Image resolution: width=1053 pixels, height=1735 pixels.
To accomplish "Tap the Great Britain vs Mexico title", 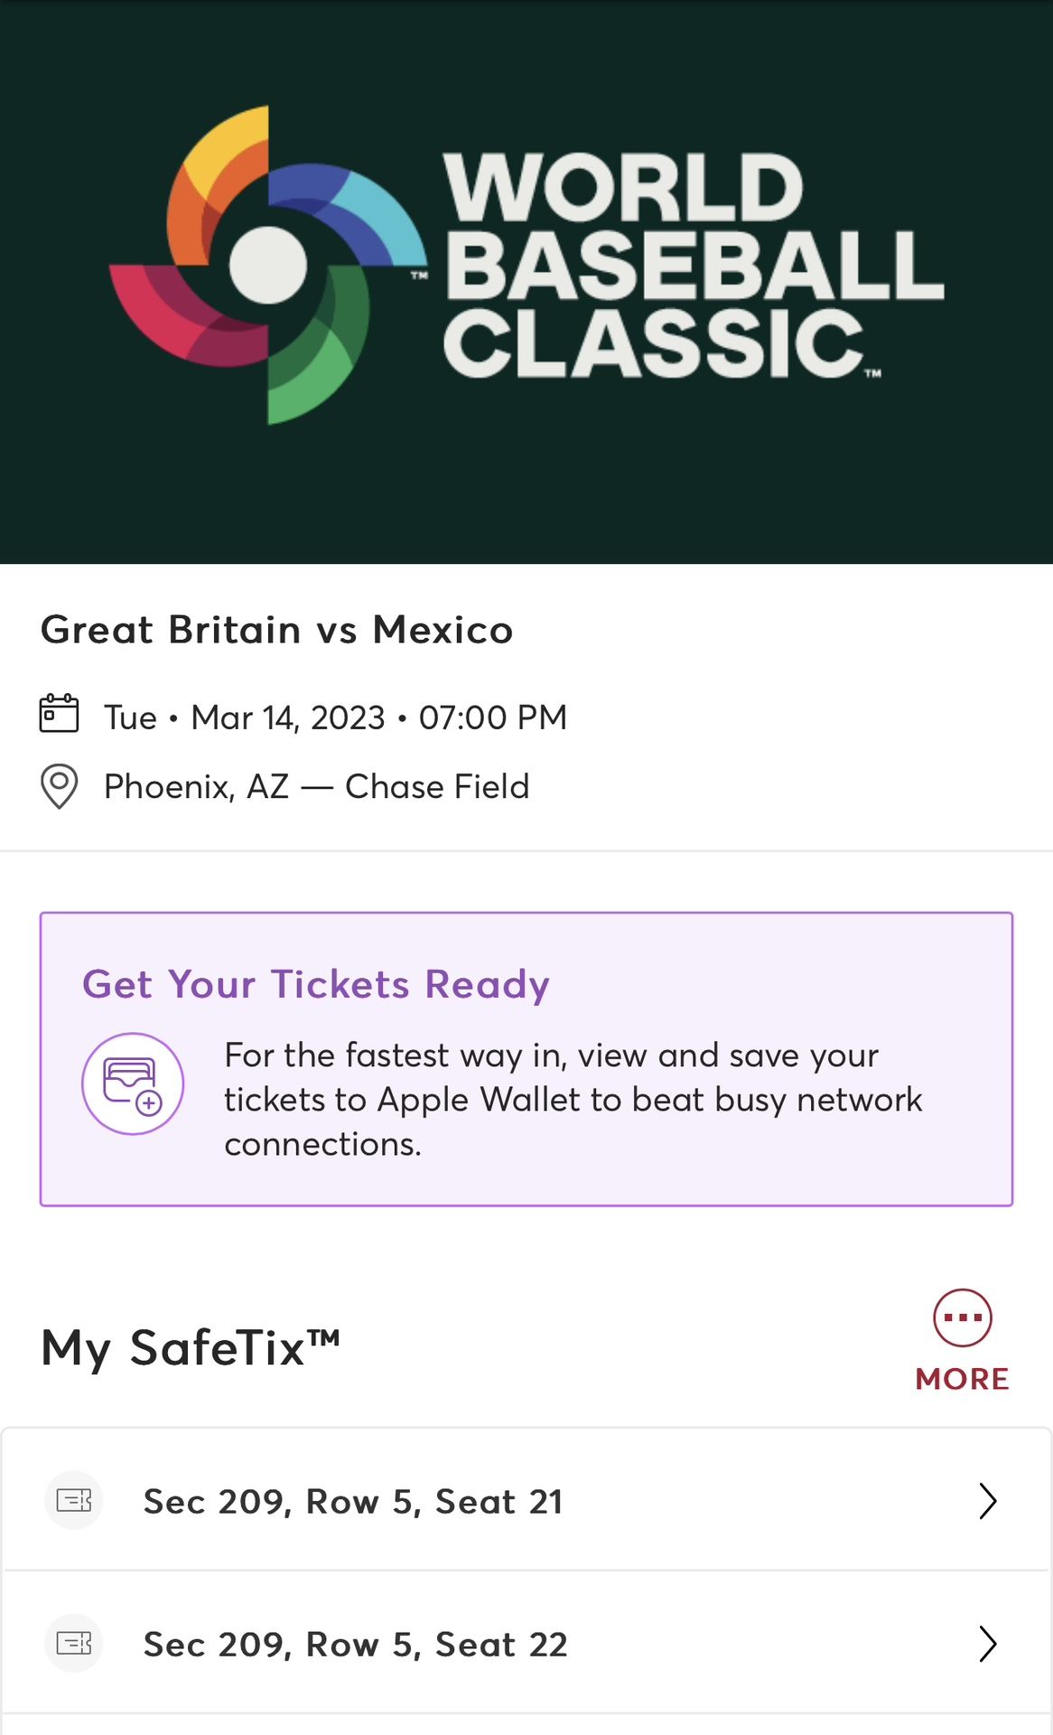I will pyautogui.click(x=277, y=630).
